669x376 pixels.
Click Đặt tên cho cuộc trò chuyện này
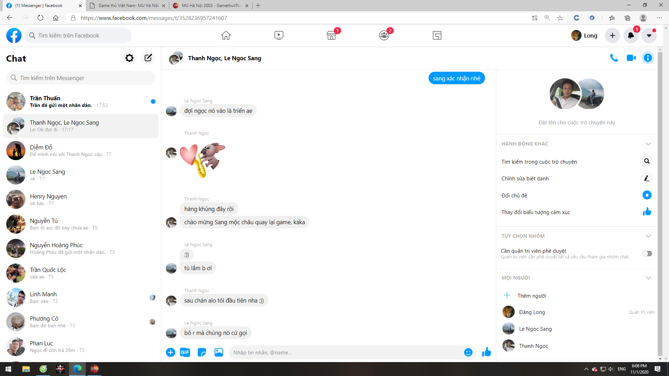click(x=576, y=122)
